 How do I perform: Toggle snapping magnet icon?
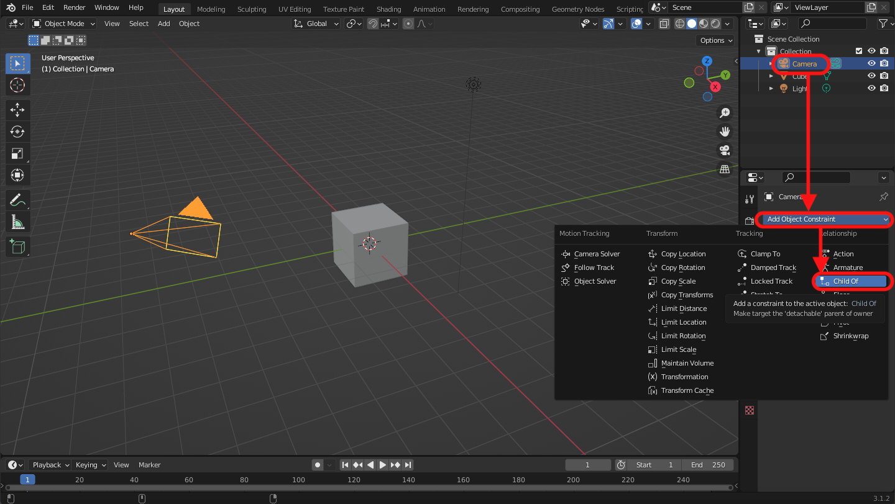click(x=373, y=24)
